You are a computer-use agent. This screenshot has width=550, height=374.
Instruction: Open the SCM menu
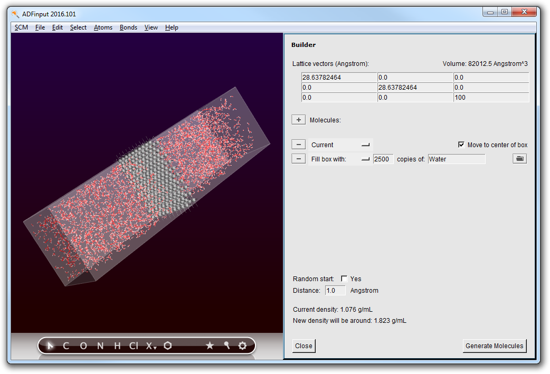pyautogui.click(x=21, y=27)
